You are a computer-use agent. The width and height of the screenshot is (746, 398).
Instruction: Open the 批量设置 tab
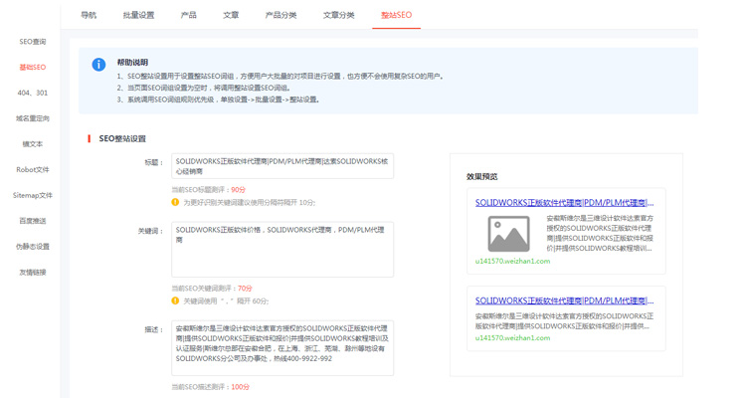[x=138, y=15]
